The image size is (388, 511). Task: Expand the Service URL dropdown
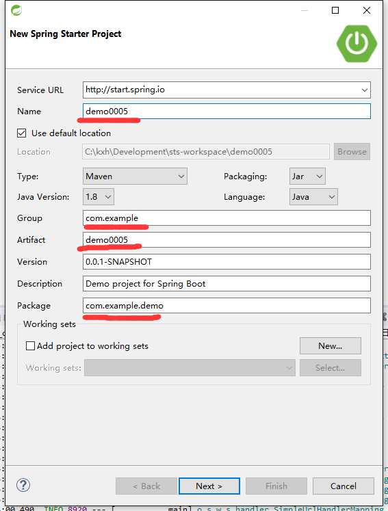[x=365, y=90]
